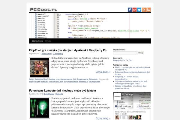Click the header code banner image
This screenshot has height=120, width=180.
[90, 26]
